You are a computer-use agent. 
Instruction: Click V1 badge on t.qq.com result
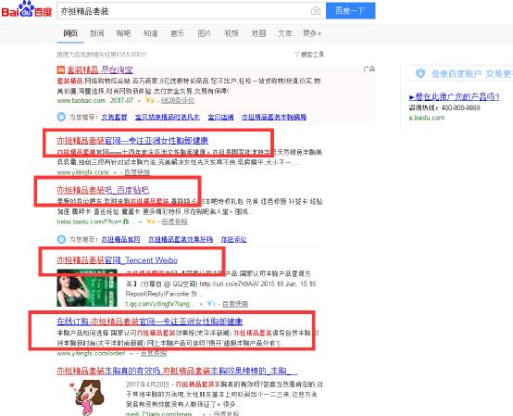click(x=211, y=304)
